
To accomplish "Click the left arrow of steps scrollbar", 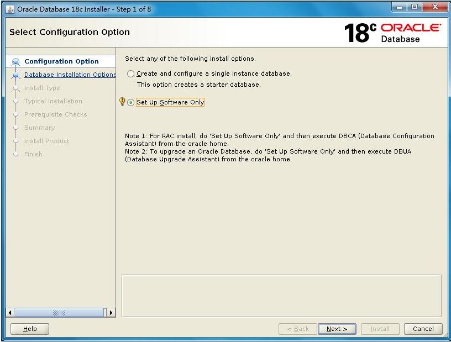I will click(10, 312).
